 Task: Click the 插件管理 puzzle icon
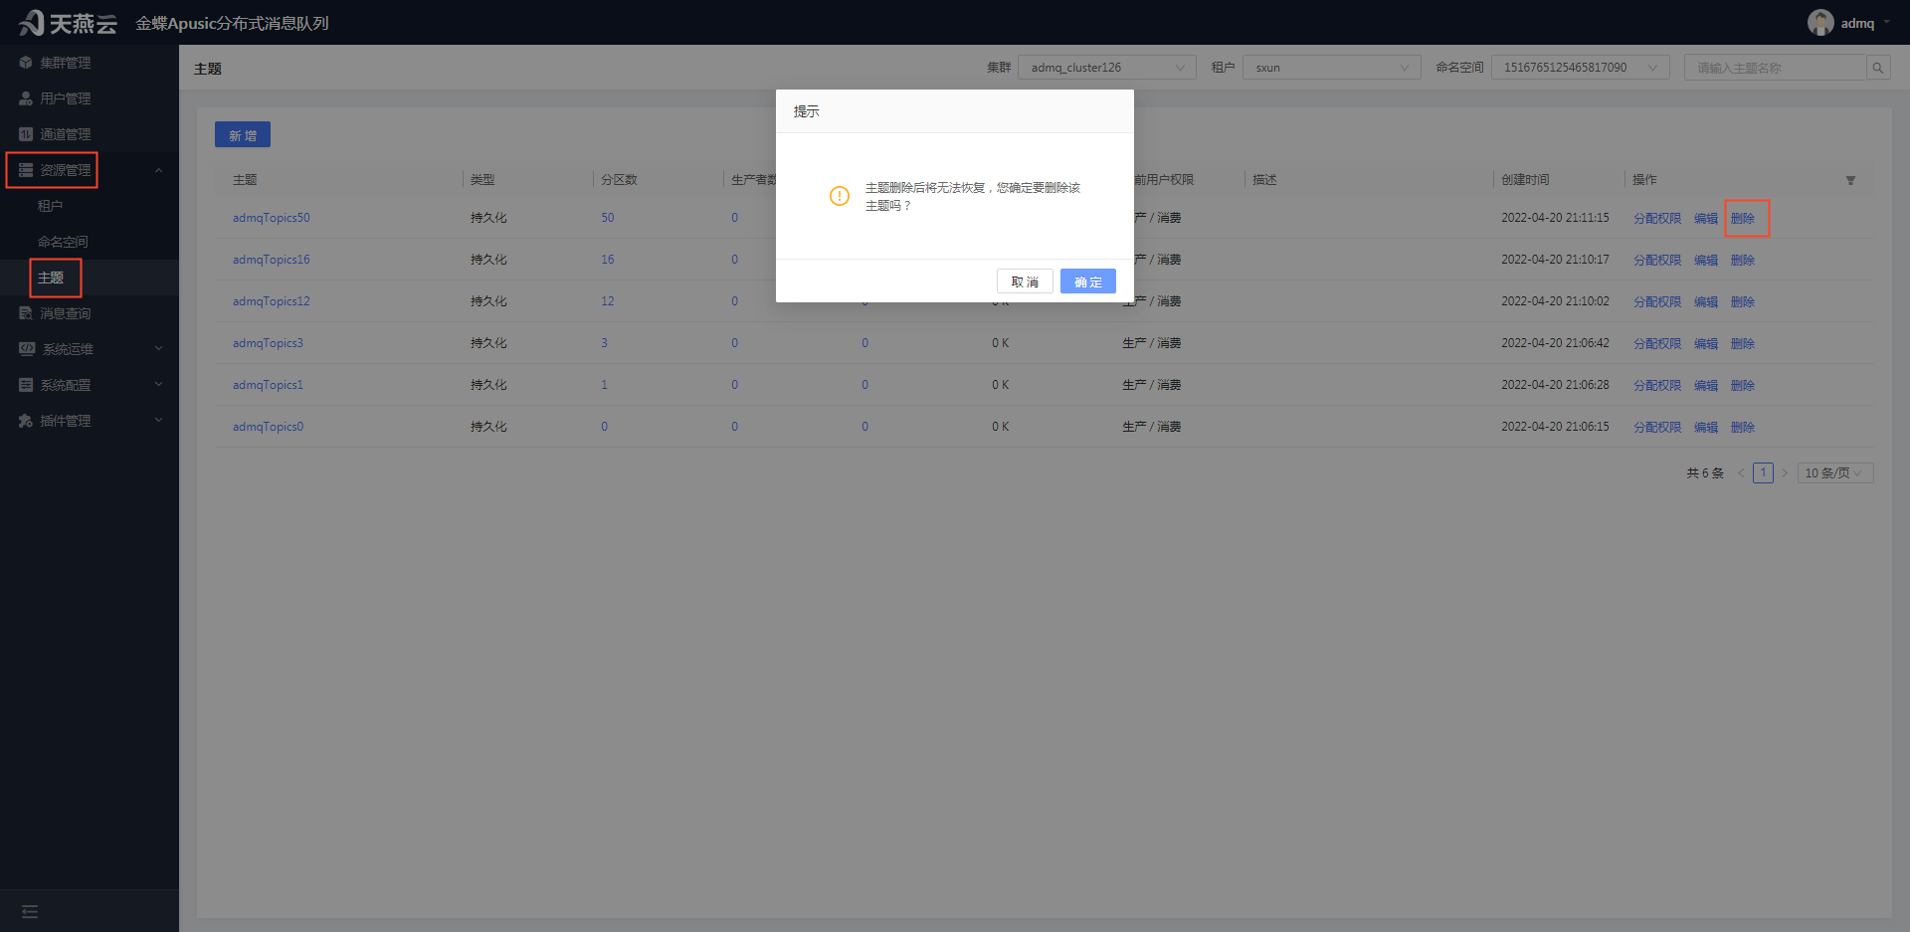coord(26,421)
